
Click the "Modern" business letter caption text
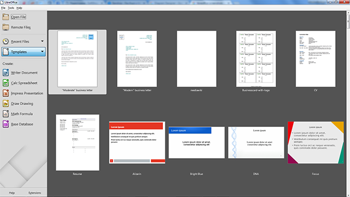click(137, 90)
